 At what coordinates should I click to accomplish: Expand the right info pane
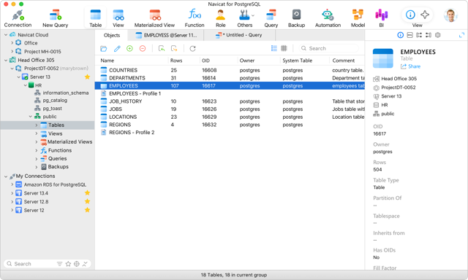pyautogui.click(x=461, y=35)
